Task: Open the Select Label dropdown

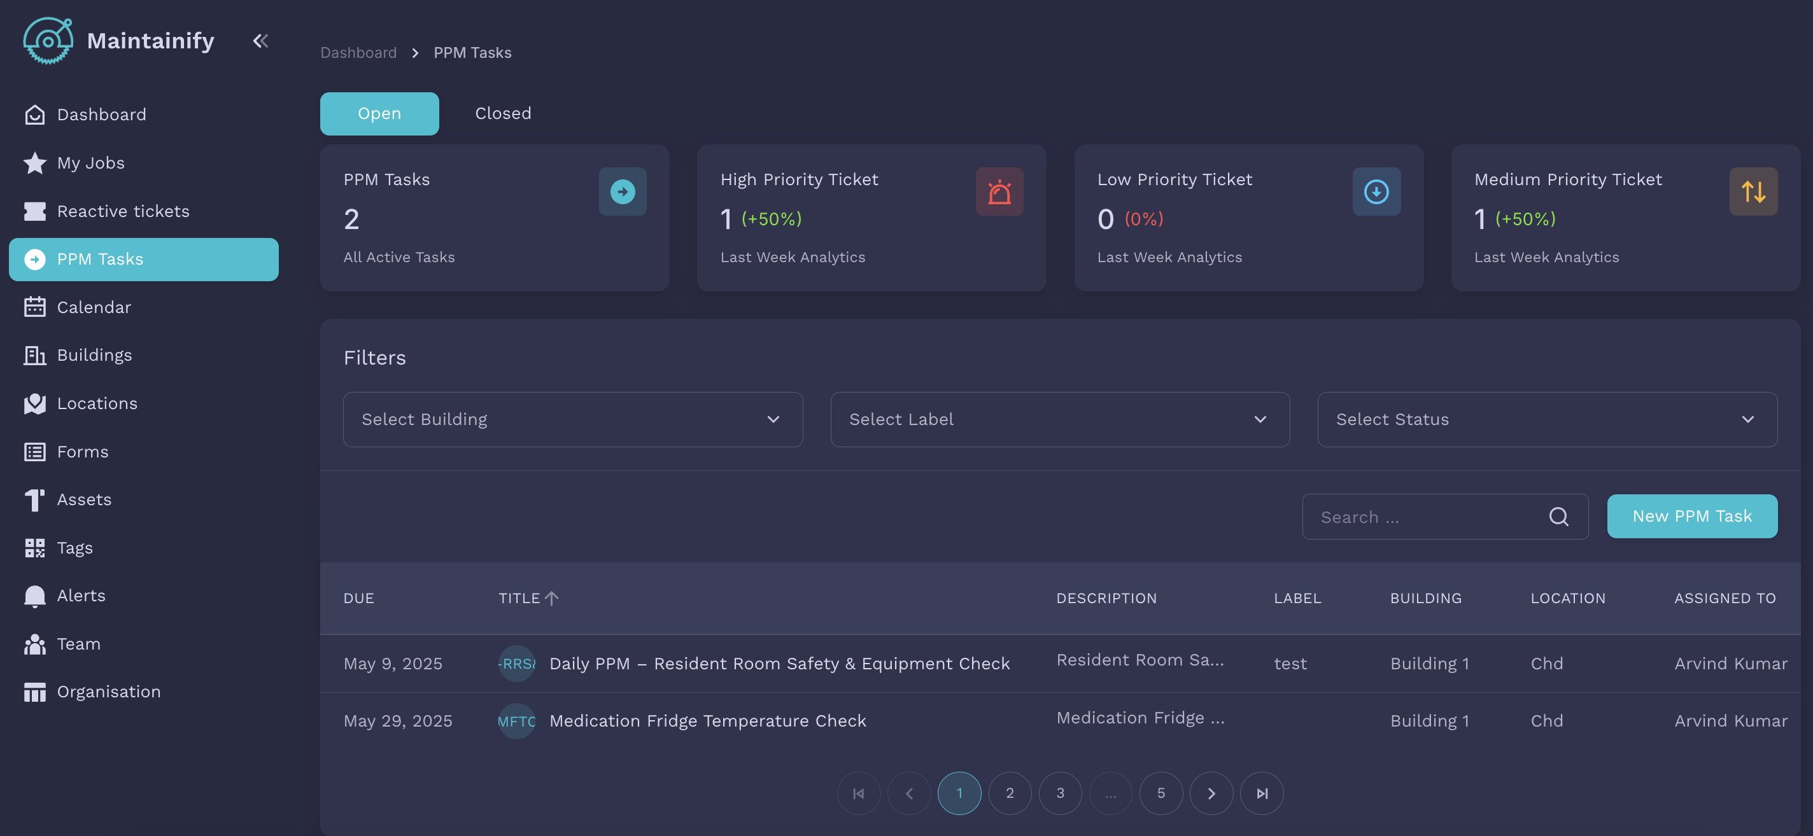Action: pyautogui.click(x=1060, y=419)
